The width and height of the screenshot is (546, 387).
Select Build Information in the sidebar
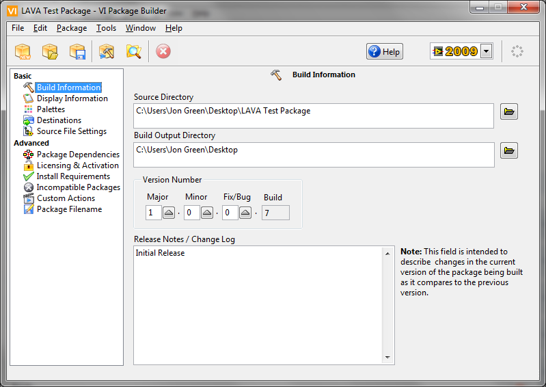69,88
